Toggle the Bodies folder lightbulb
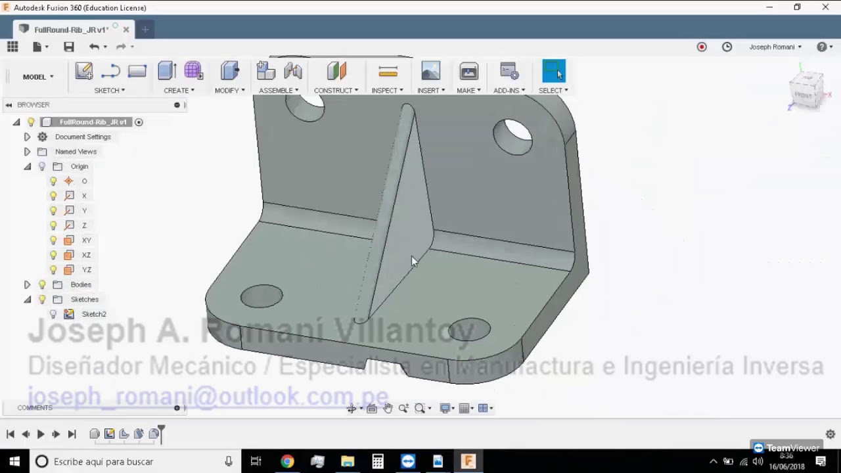The width and height of the screenshot is (841, 473). pos(42,284)
